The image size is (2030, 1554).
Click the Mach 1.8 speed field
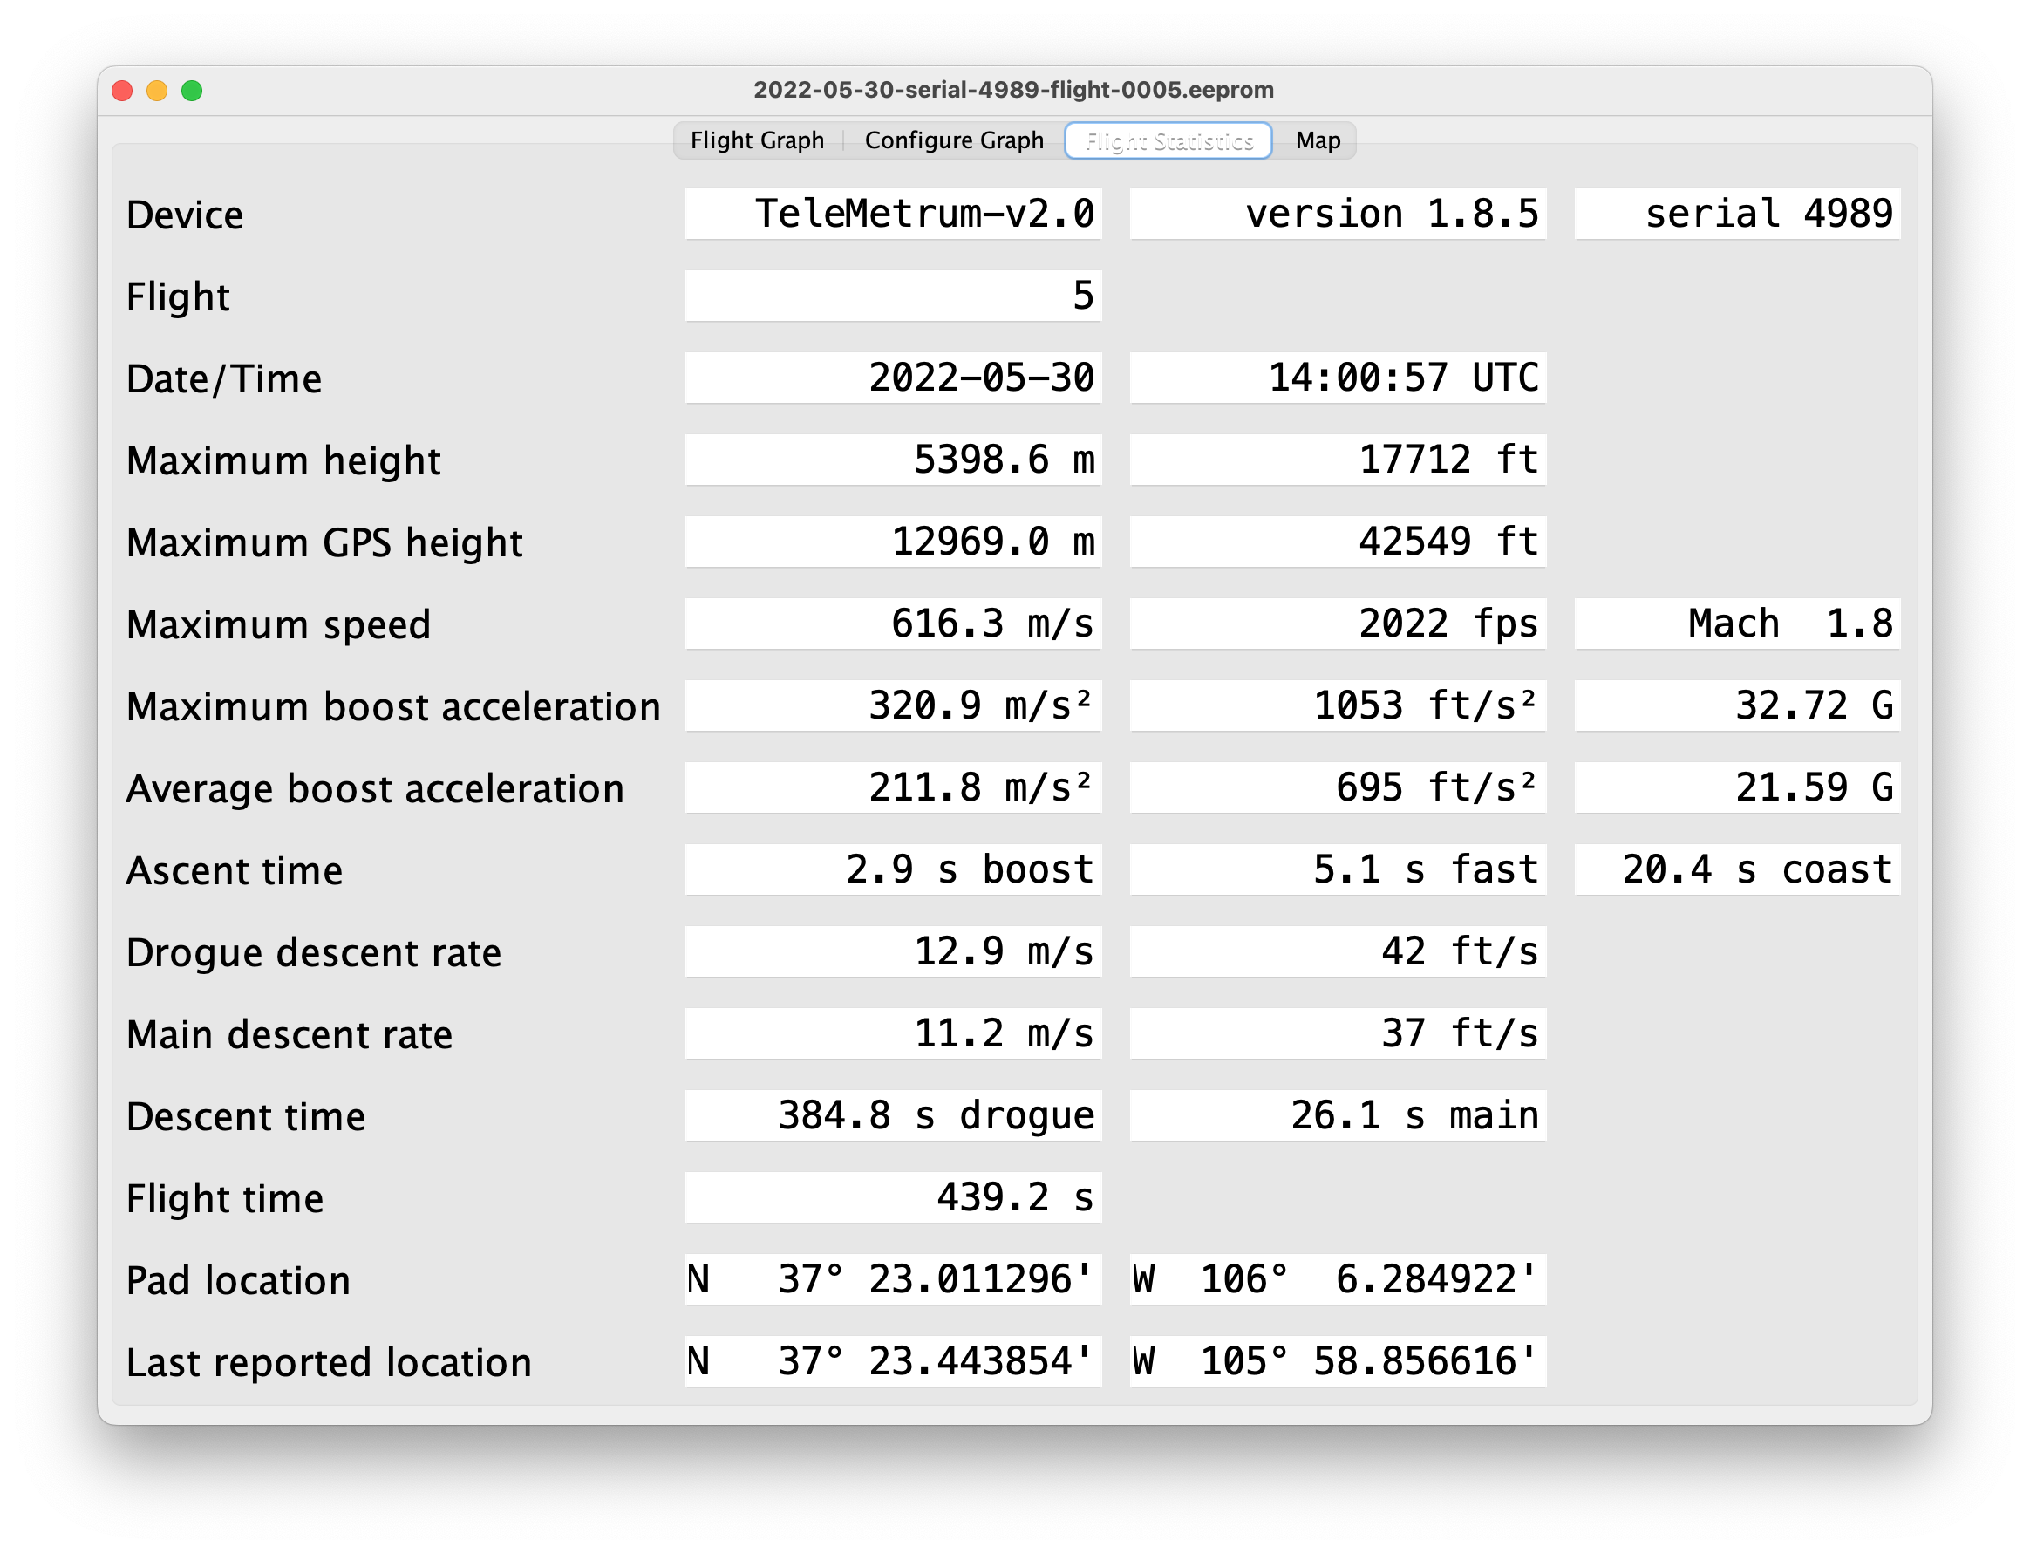click(1736, 624)
